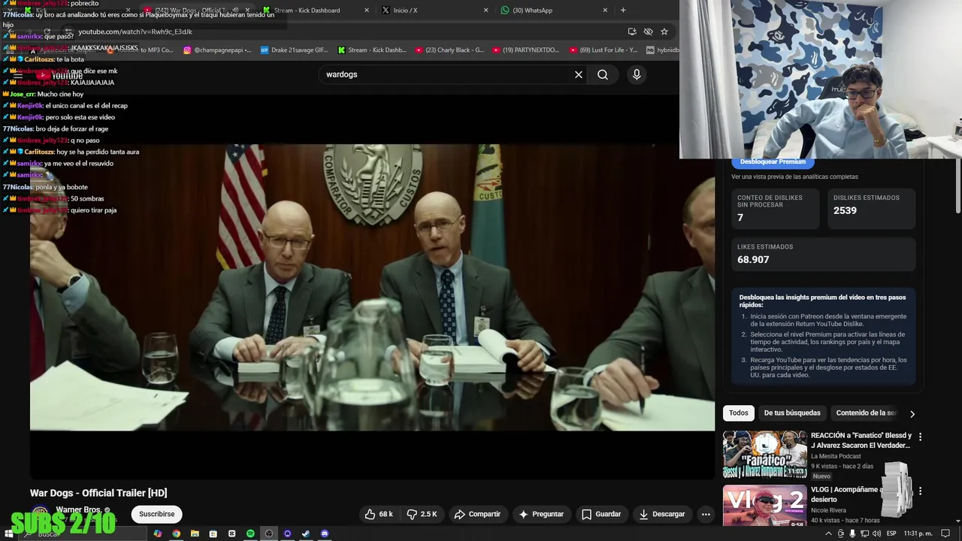Open the La Mesita Podcast channel link
The width and height of the screenshot is (962, 541).
point(836,456)
